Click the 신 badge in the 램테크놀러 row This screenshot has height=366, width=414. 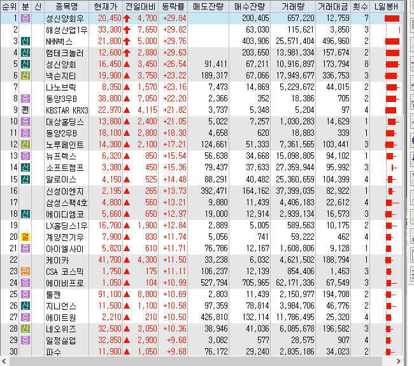(x=25, y=52)
